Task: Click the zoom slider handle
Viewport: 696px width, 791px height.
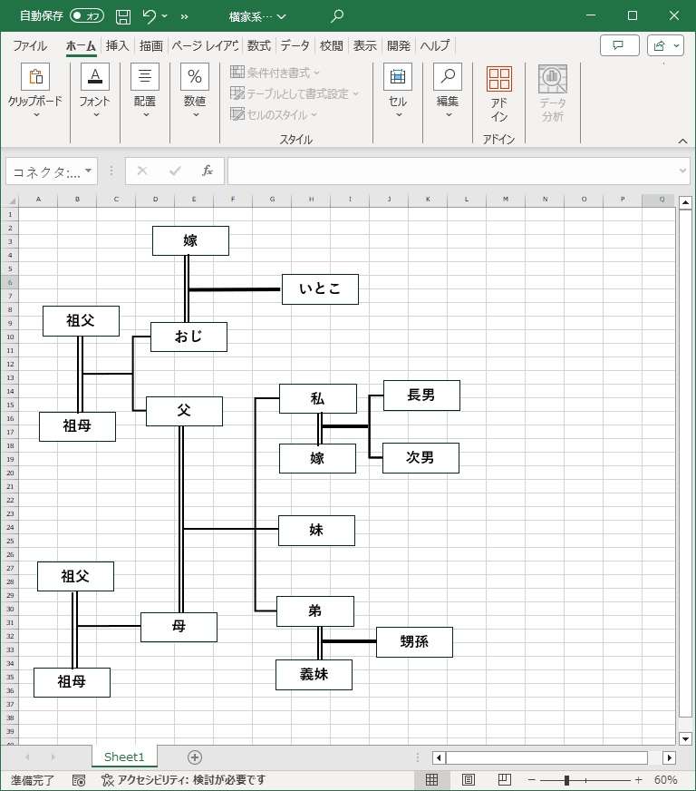Action: click(566, 780)
